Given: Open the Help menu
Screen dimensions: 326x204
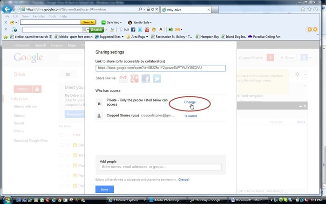Looking at the screenshot, I should [x=63, y=16].
